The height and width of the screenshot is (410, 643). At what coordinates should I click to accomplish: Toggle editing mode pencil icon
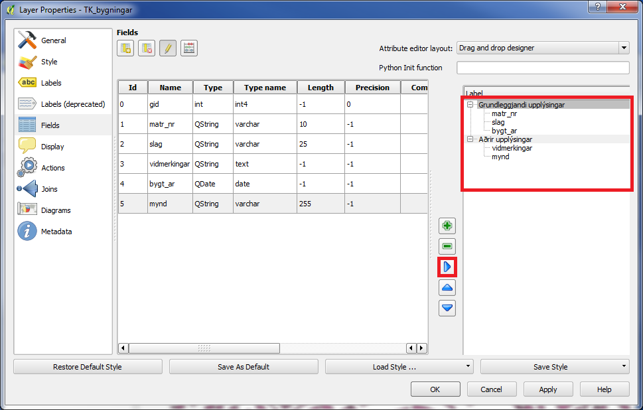pyautogui.click(x=168, y=48)
